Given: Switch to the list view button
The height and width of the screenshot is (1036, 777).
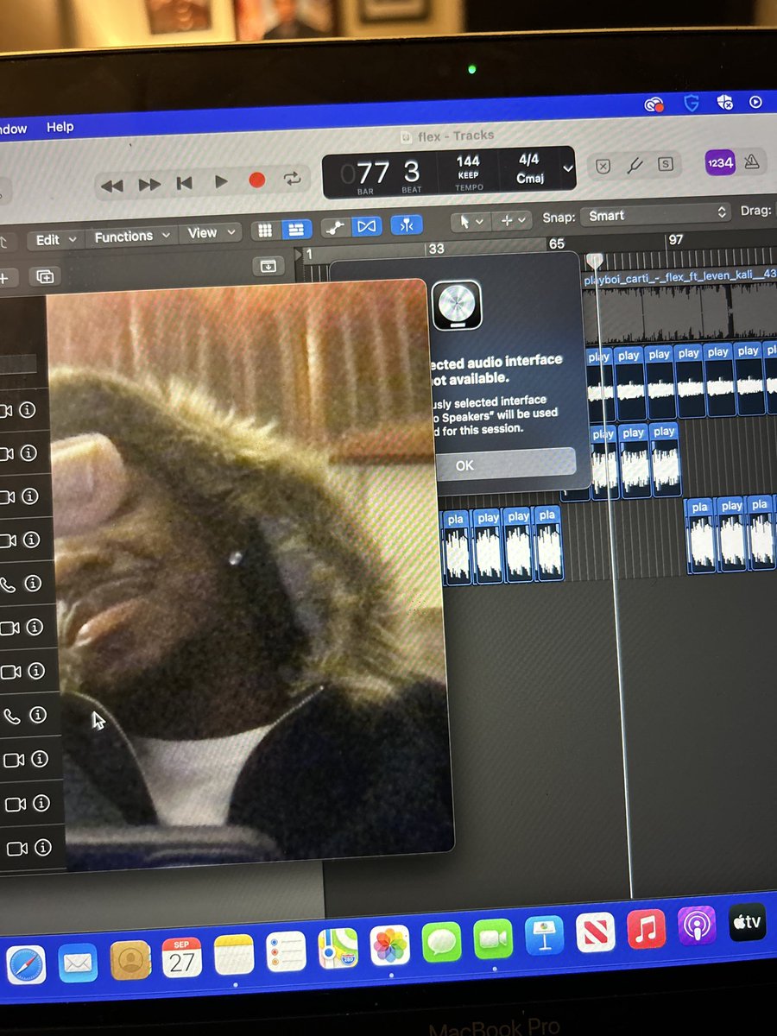Looking at the screenshot, I should click(298, 230).
